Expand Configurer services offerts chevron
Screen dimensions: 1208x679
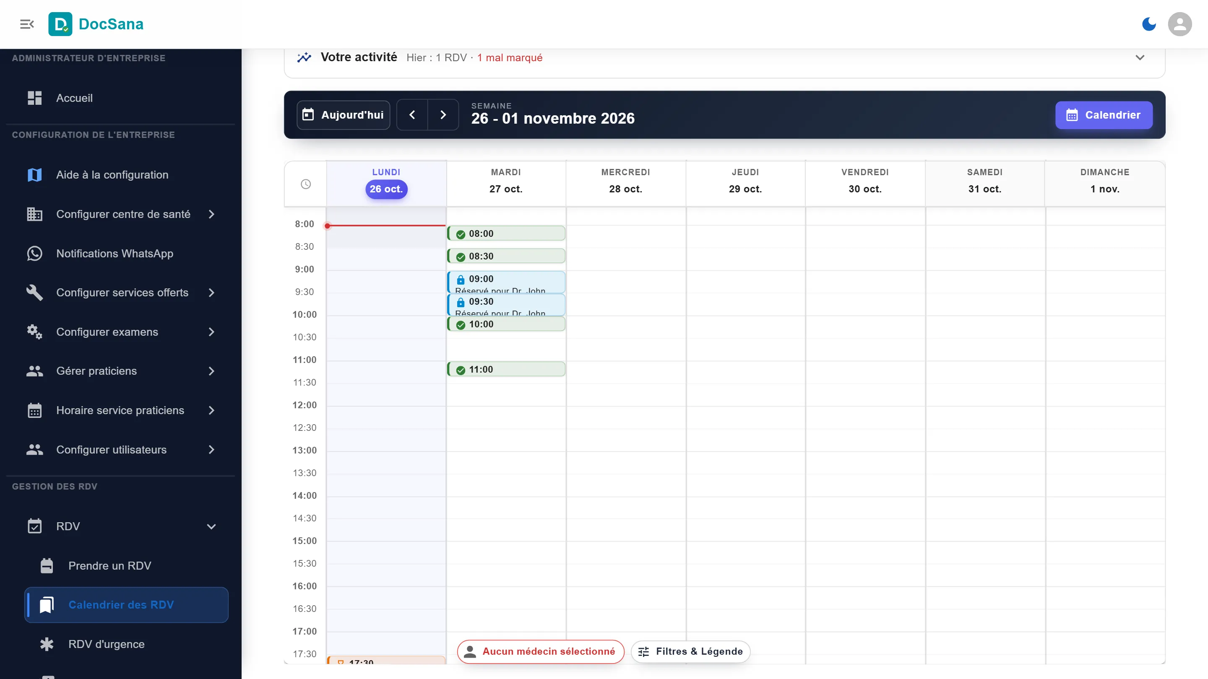click(211, 293)
